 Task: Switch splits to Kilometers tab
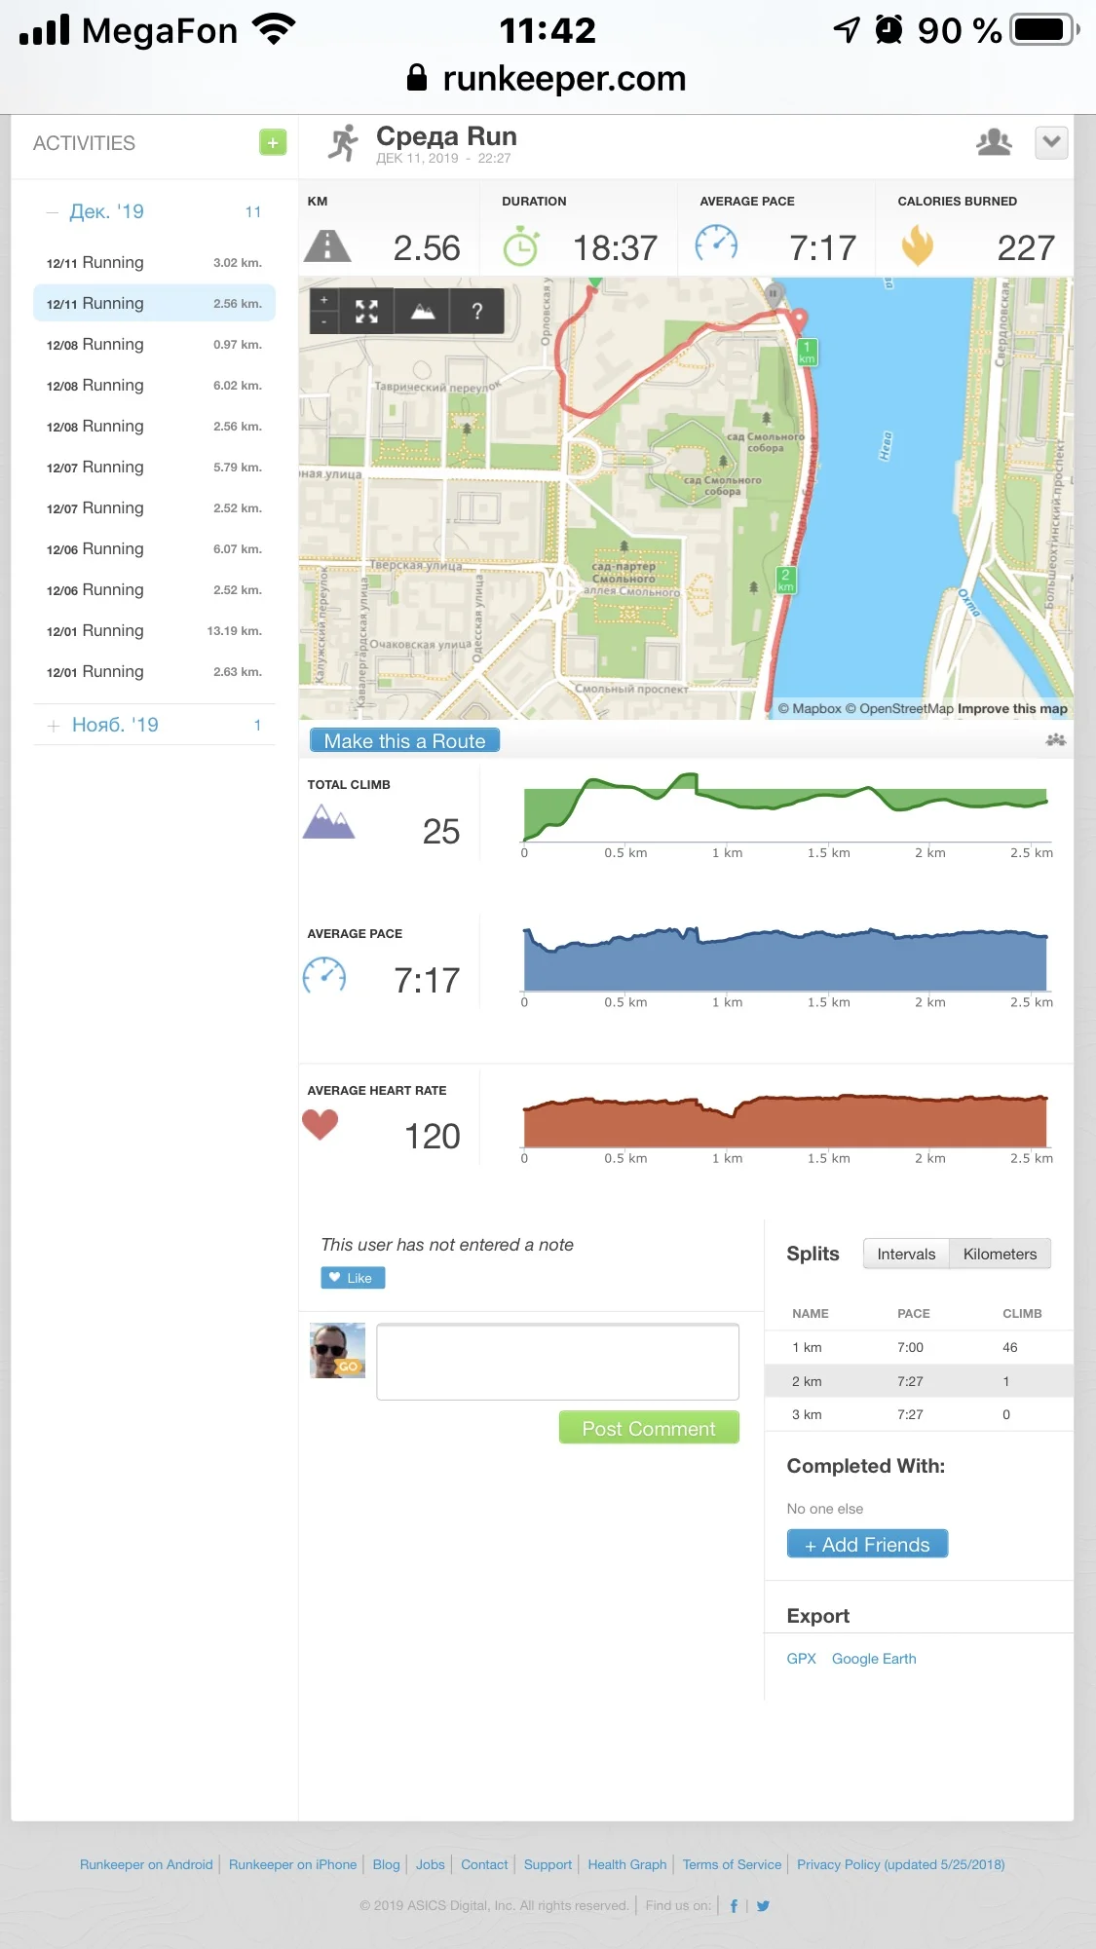(1001, 1254)
